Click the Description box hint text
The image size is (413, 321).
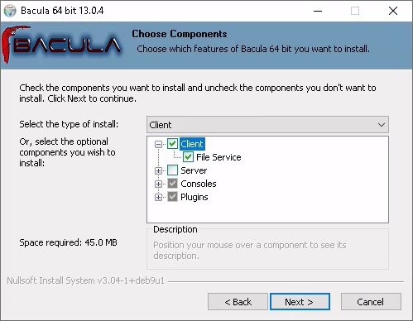click(x=250, y=251)
